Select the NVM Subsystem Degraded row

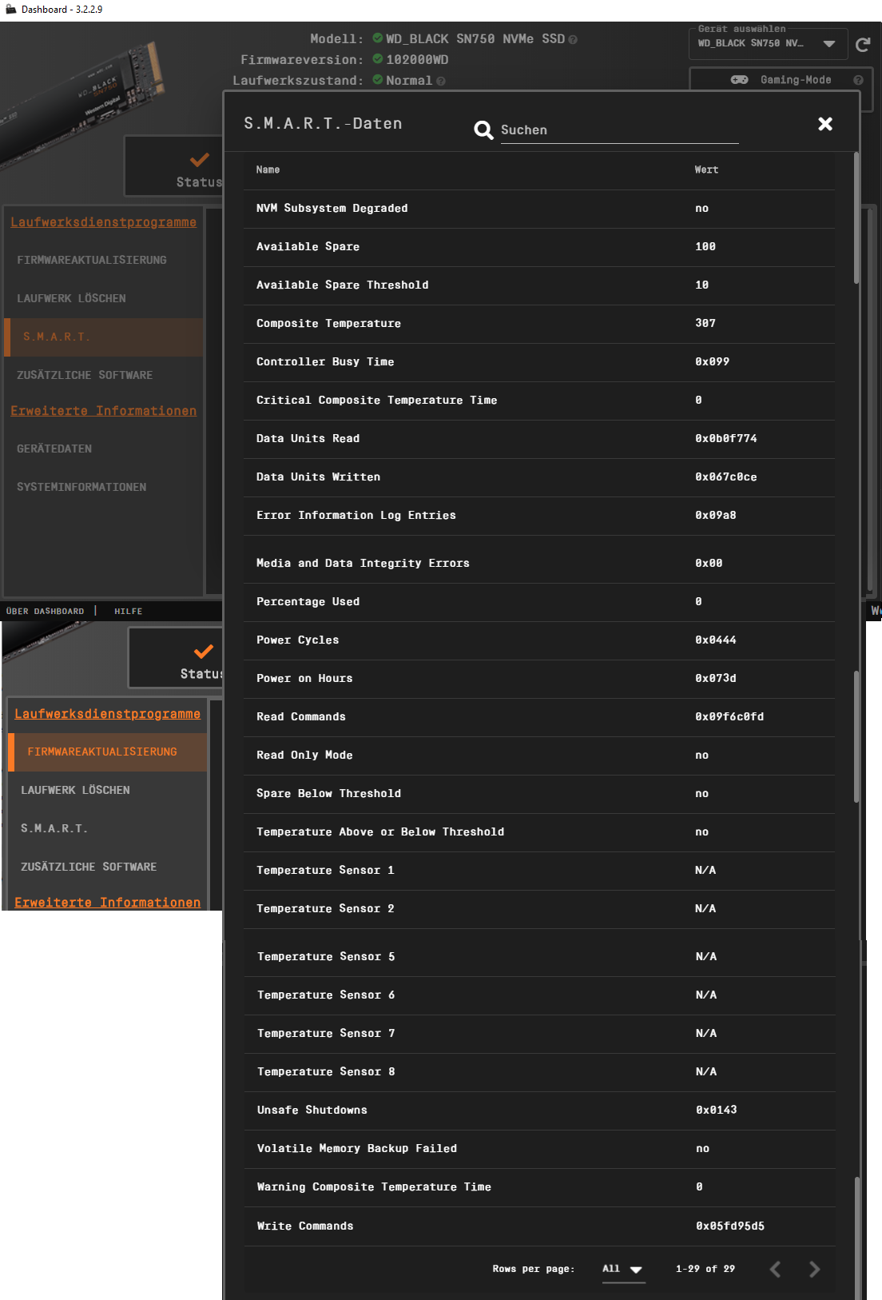pos(539,209)
